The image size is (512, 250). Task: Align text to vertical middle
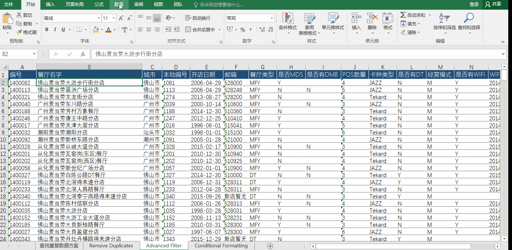(149, 18)
